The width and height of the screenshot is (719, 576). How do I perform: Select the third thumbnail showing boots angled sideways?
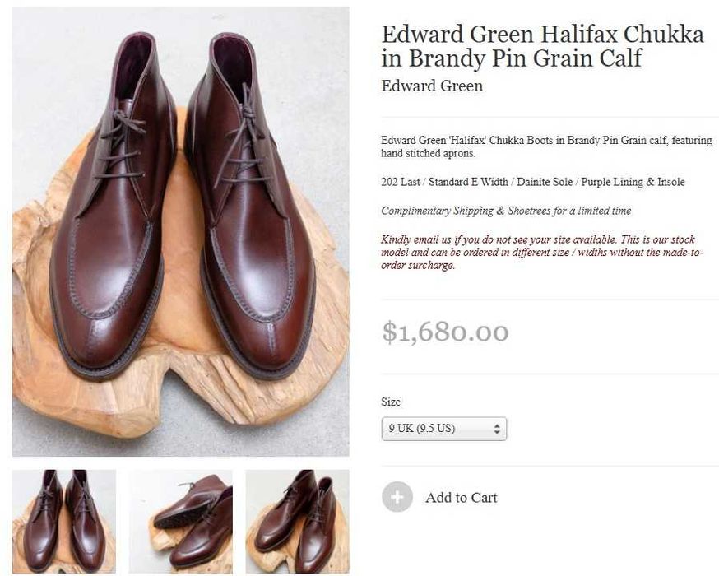297,521
